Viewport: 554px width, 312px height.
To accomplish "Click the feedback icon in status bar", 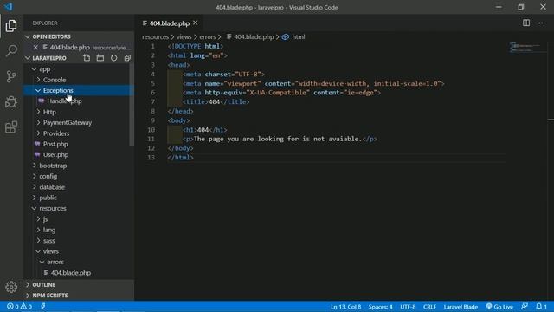I will [x=525, y=307].
